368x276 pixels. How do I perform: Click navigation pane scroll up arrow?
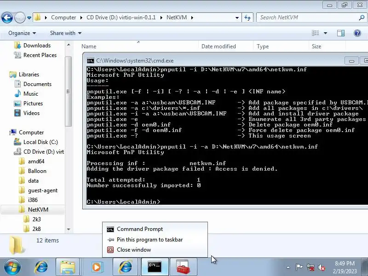[68, 45]
